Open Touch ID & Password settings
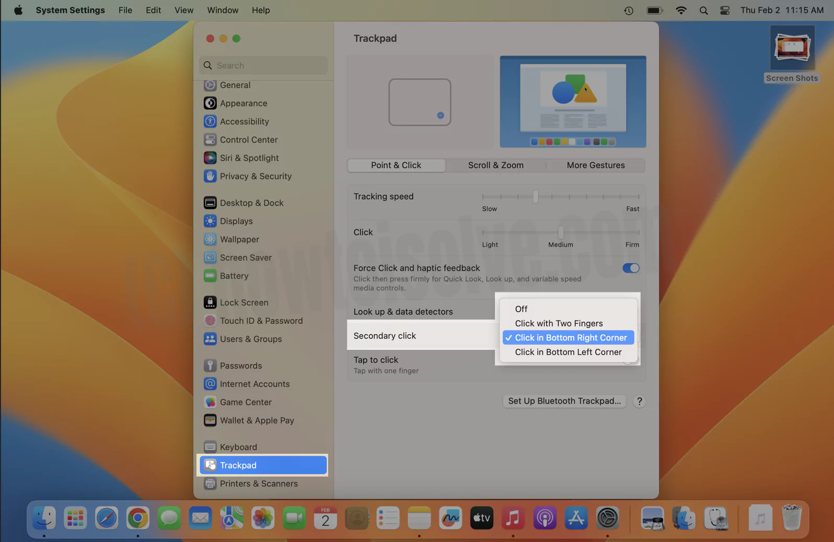 [263, 321]
